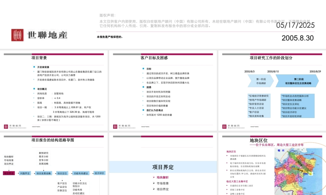326x195 pixels.
Task: Click the 项目发展战略 flow box
Action: coord(43,173)
